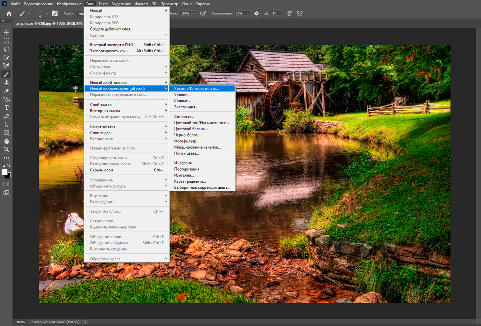This screenshot has height=326, width=481.
Task: Open the Сглаживание 10% dropdown arrow
Action: click(x=248, y=13)
